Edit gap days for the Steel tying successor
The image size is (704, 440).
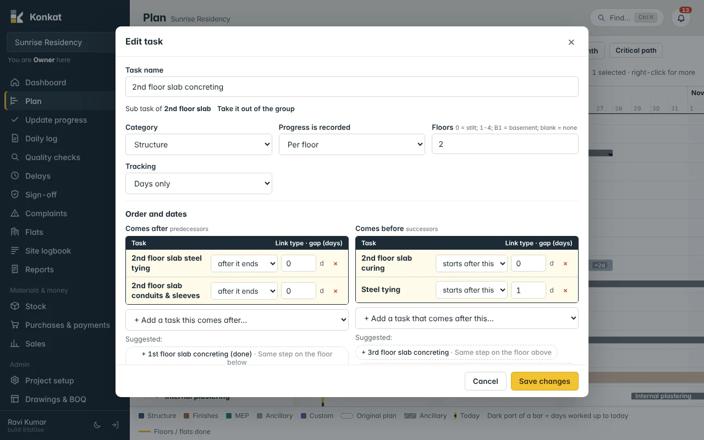click(529, 290)
